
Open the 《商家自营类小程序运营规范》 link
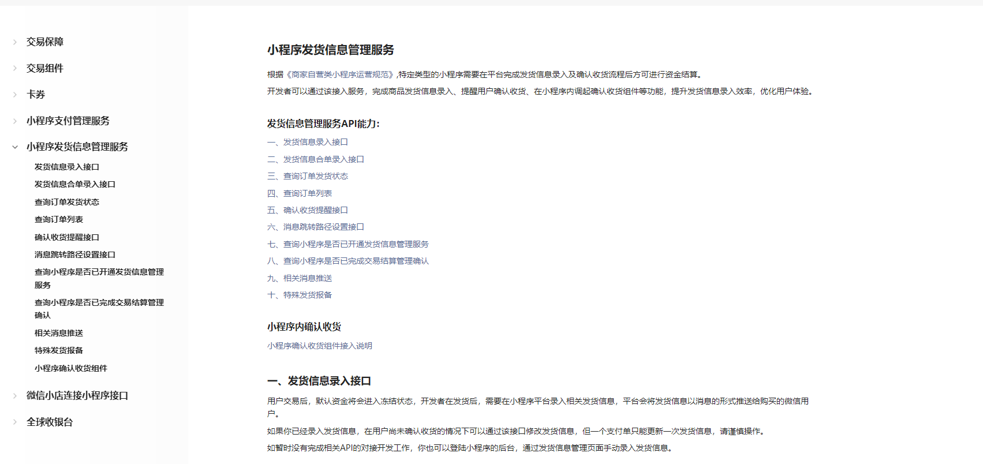[x=341, y=74]
